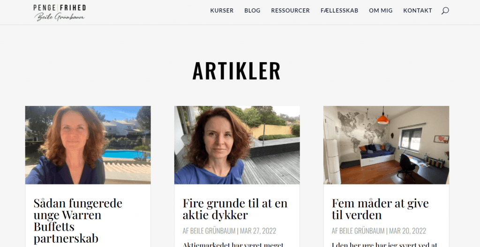Open the wooden deck selfie thumbnail

click(x=237, y=145)
